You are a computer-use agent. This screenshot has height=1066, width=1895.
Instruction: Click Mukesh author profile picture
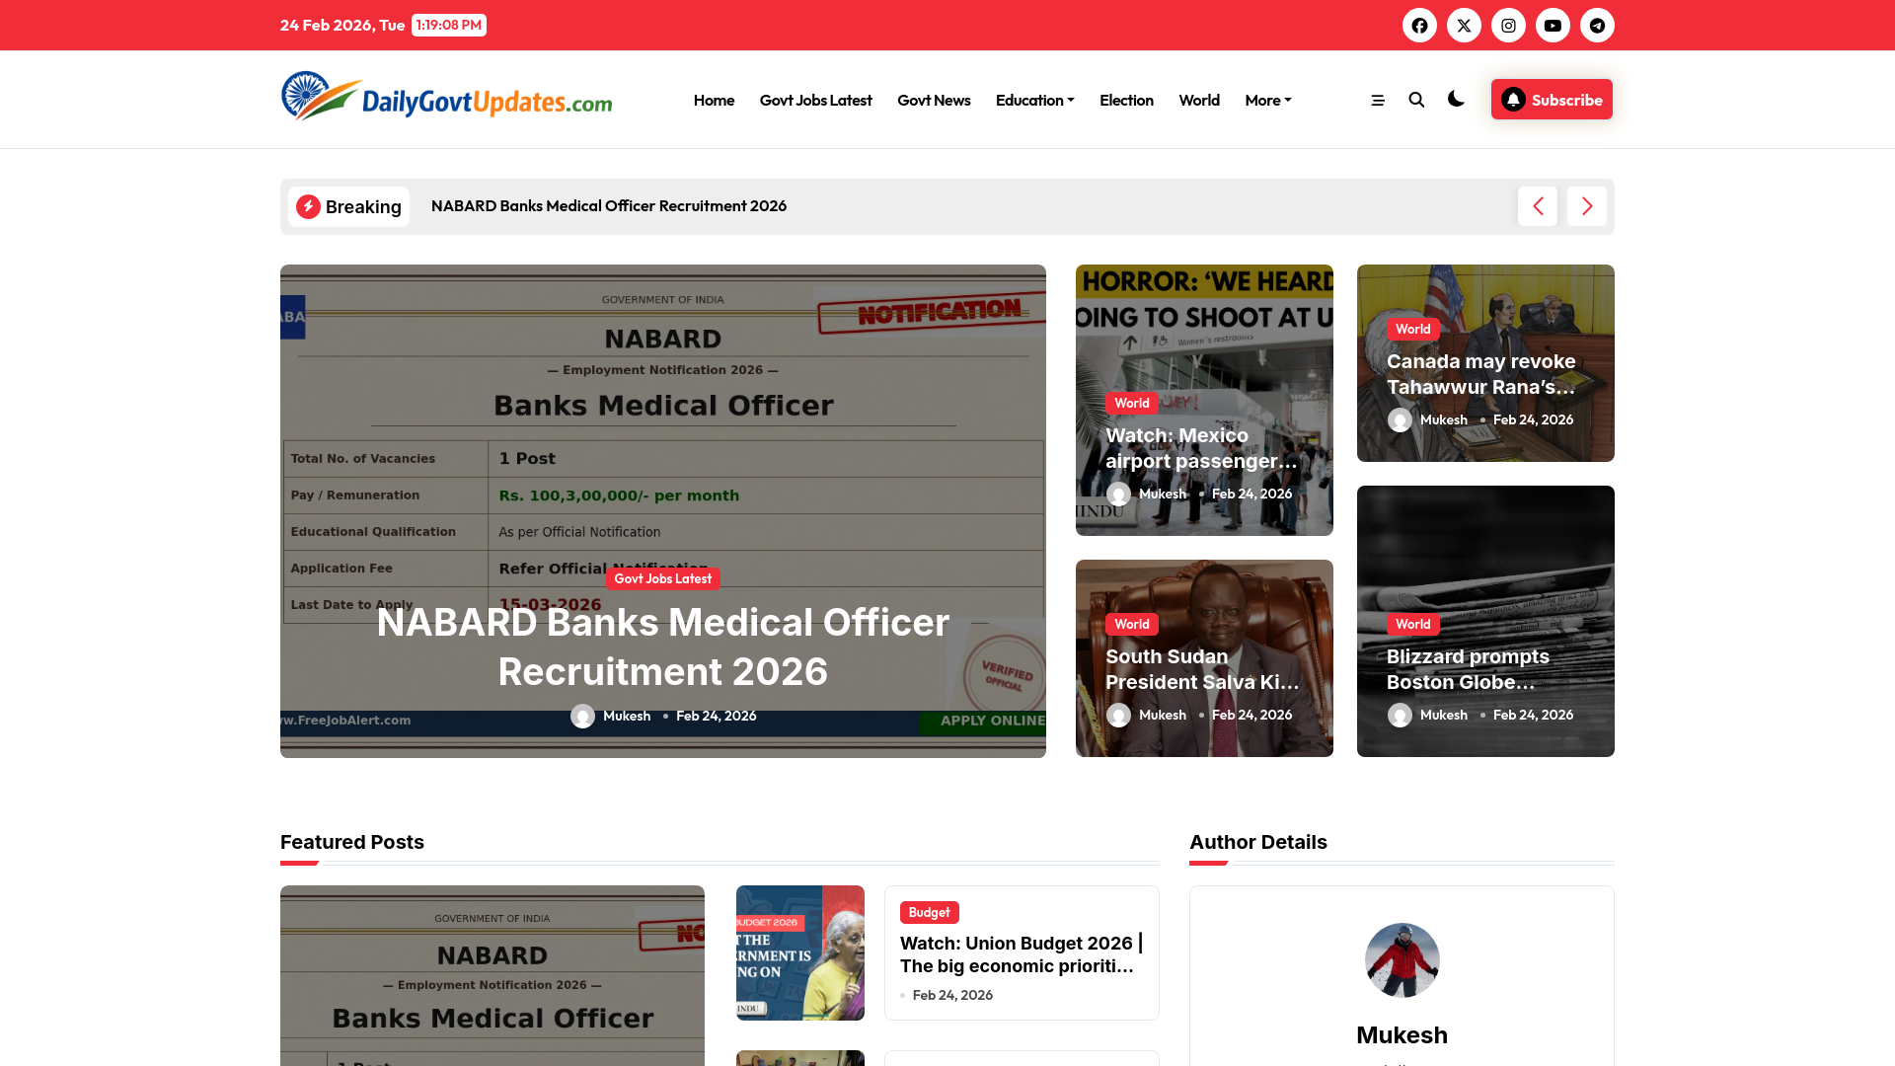click(x=1402, y=960)
